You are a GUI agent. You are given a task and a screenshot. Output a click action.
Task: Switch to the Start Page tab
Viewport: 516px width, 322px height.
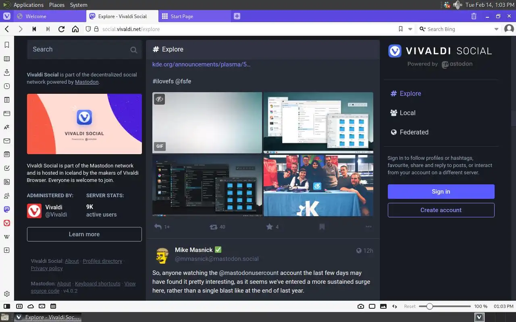click(x=194, y=16)
